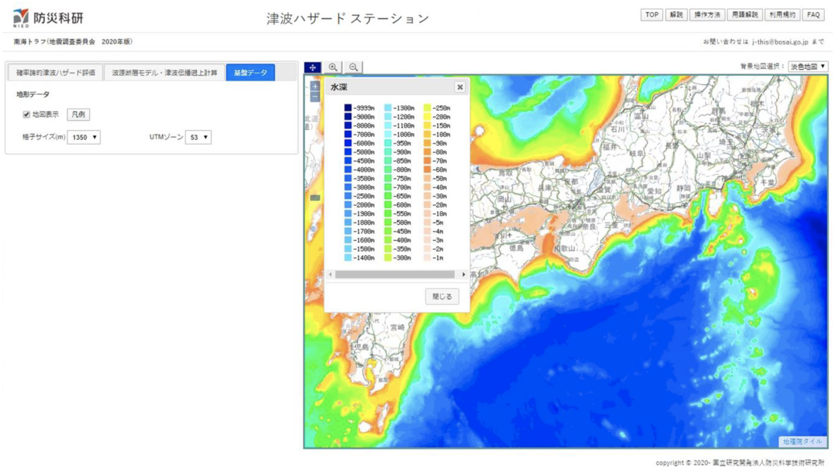
Task: Open the FAQ page button
Action: pyautogui.click(x=813, y=15)
